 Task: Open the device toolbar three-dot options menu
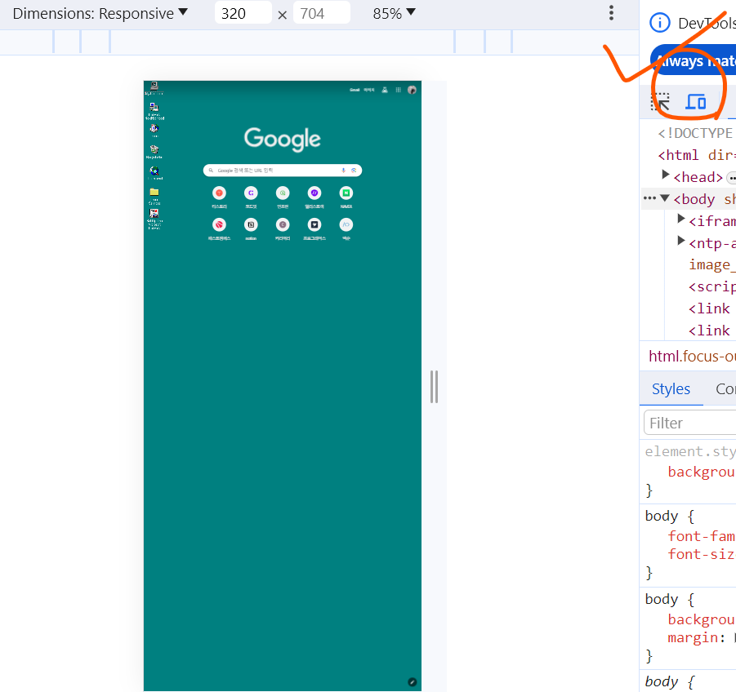point(611,13)
